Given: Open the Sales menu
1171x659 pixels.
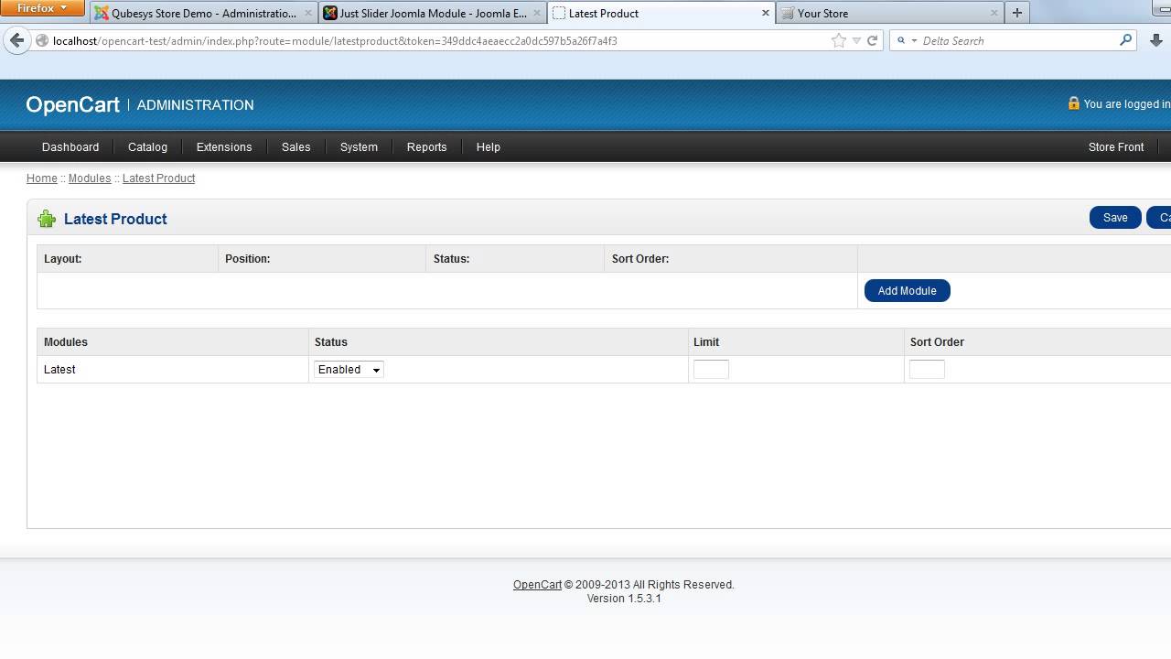Looking at the screenshot, I should click(x=295, y=146).
